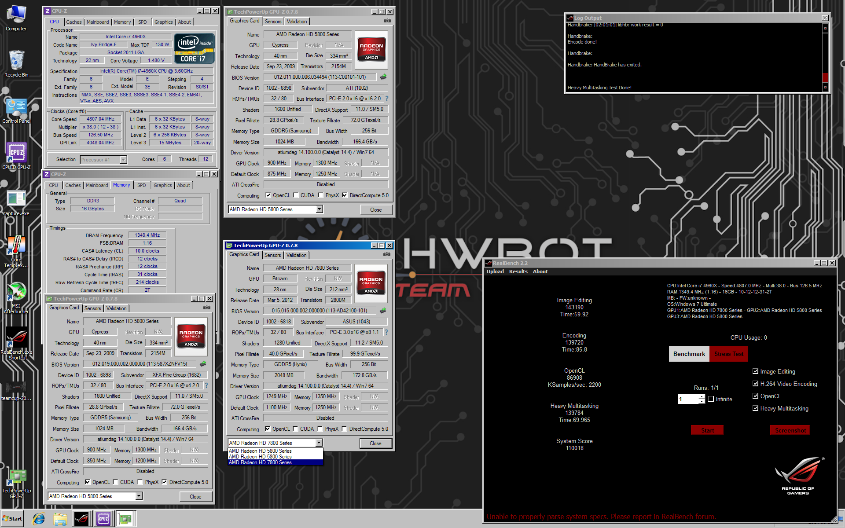The image size is (845, 528).
Task: Switch to Sensors tab in top GPU-Z
Action: point(273,22)
